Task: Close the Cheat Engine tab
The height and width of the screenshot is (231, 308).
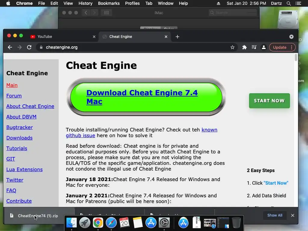Action: [166, 37]
